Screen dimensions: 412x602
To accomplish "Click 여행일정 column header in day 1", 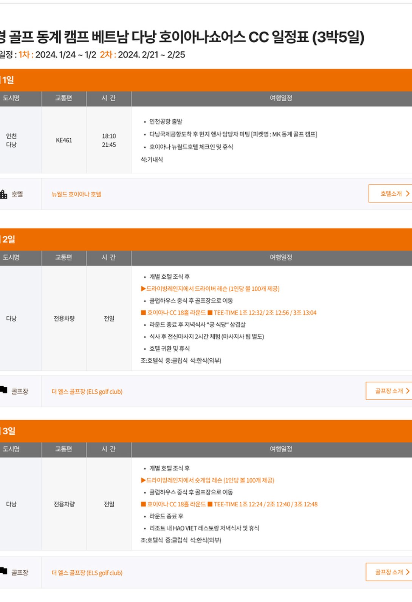I will (281, 98).
